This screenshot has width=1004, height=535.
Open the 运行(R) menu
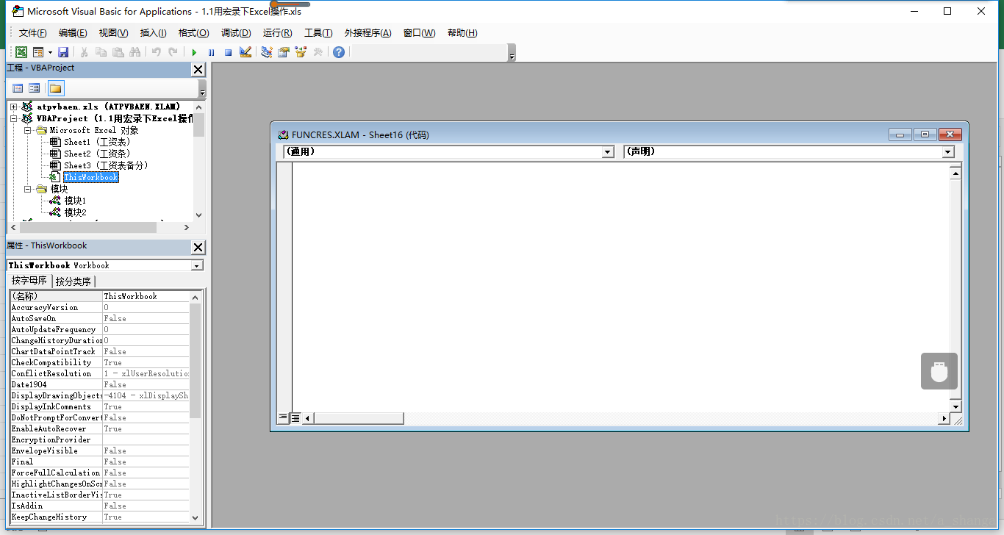[x=278, y=33]
